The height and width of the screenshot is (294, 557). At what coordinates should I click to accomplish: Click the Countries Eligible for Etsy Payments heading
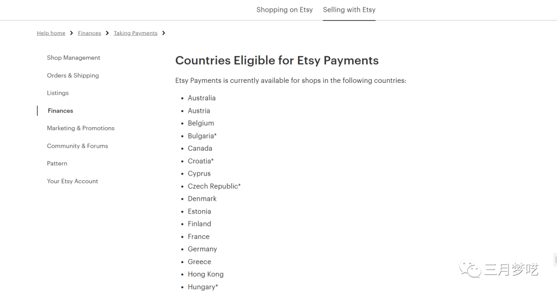pyautogui.click(x=277, y=60)
